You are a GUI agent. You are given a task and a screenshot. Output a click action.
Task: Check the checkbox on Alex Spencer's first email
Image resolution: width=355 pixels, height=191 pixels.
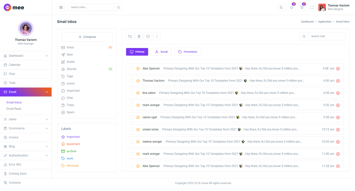131,68
